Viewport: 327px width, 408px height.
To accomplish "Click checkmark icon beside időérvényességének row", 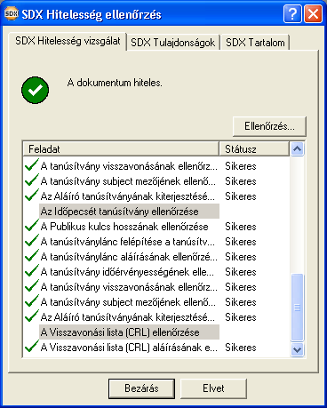I will pyautogui.click(x=32, y=271).
